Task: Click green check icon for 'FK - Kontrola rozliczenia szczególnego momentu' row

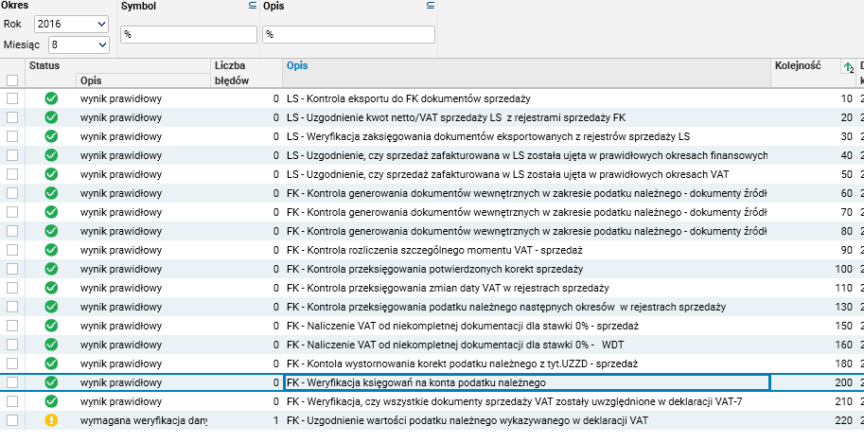Action: 51,250
